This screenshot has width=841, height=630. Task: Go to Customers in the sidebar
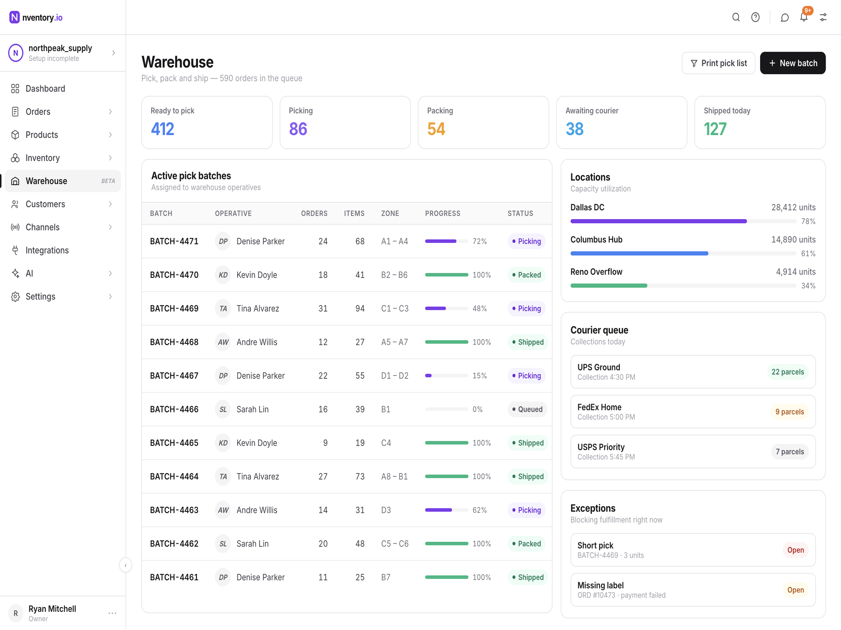63,204
